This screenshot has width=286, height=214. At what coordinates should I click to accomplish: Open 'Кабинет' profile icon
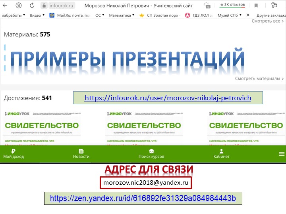point(221,154)
